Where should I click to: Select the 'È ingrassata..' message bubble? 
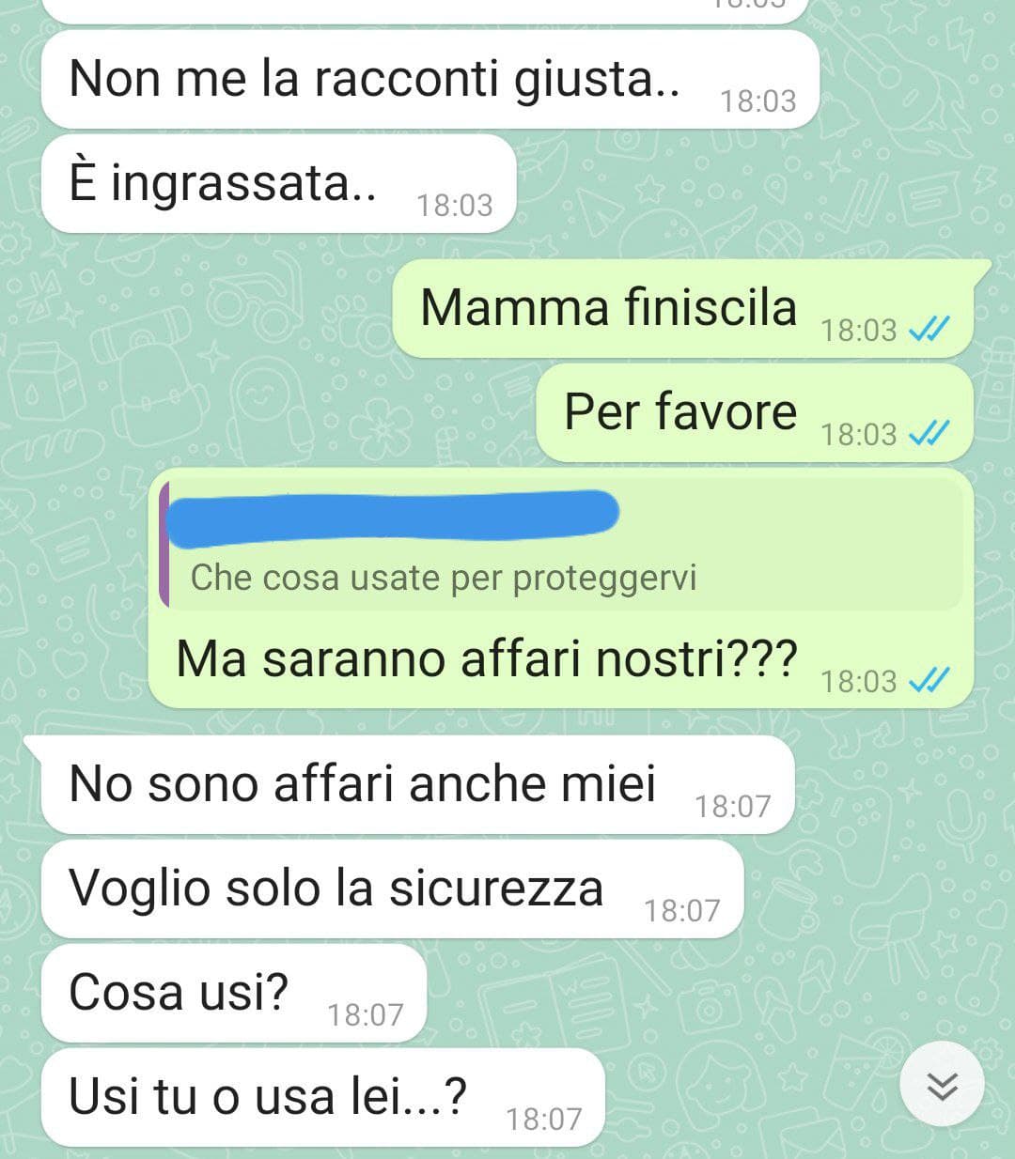pos(279,183)
